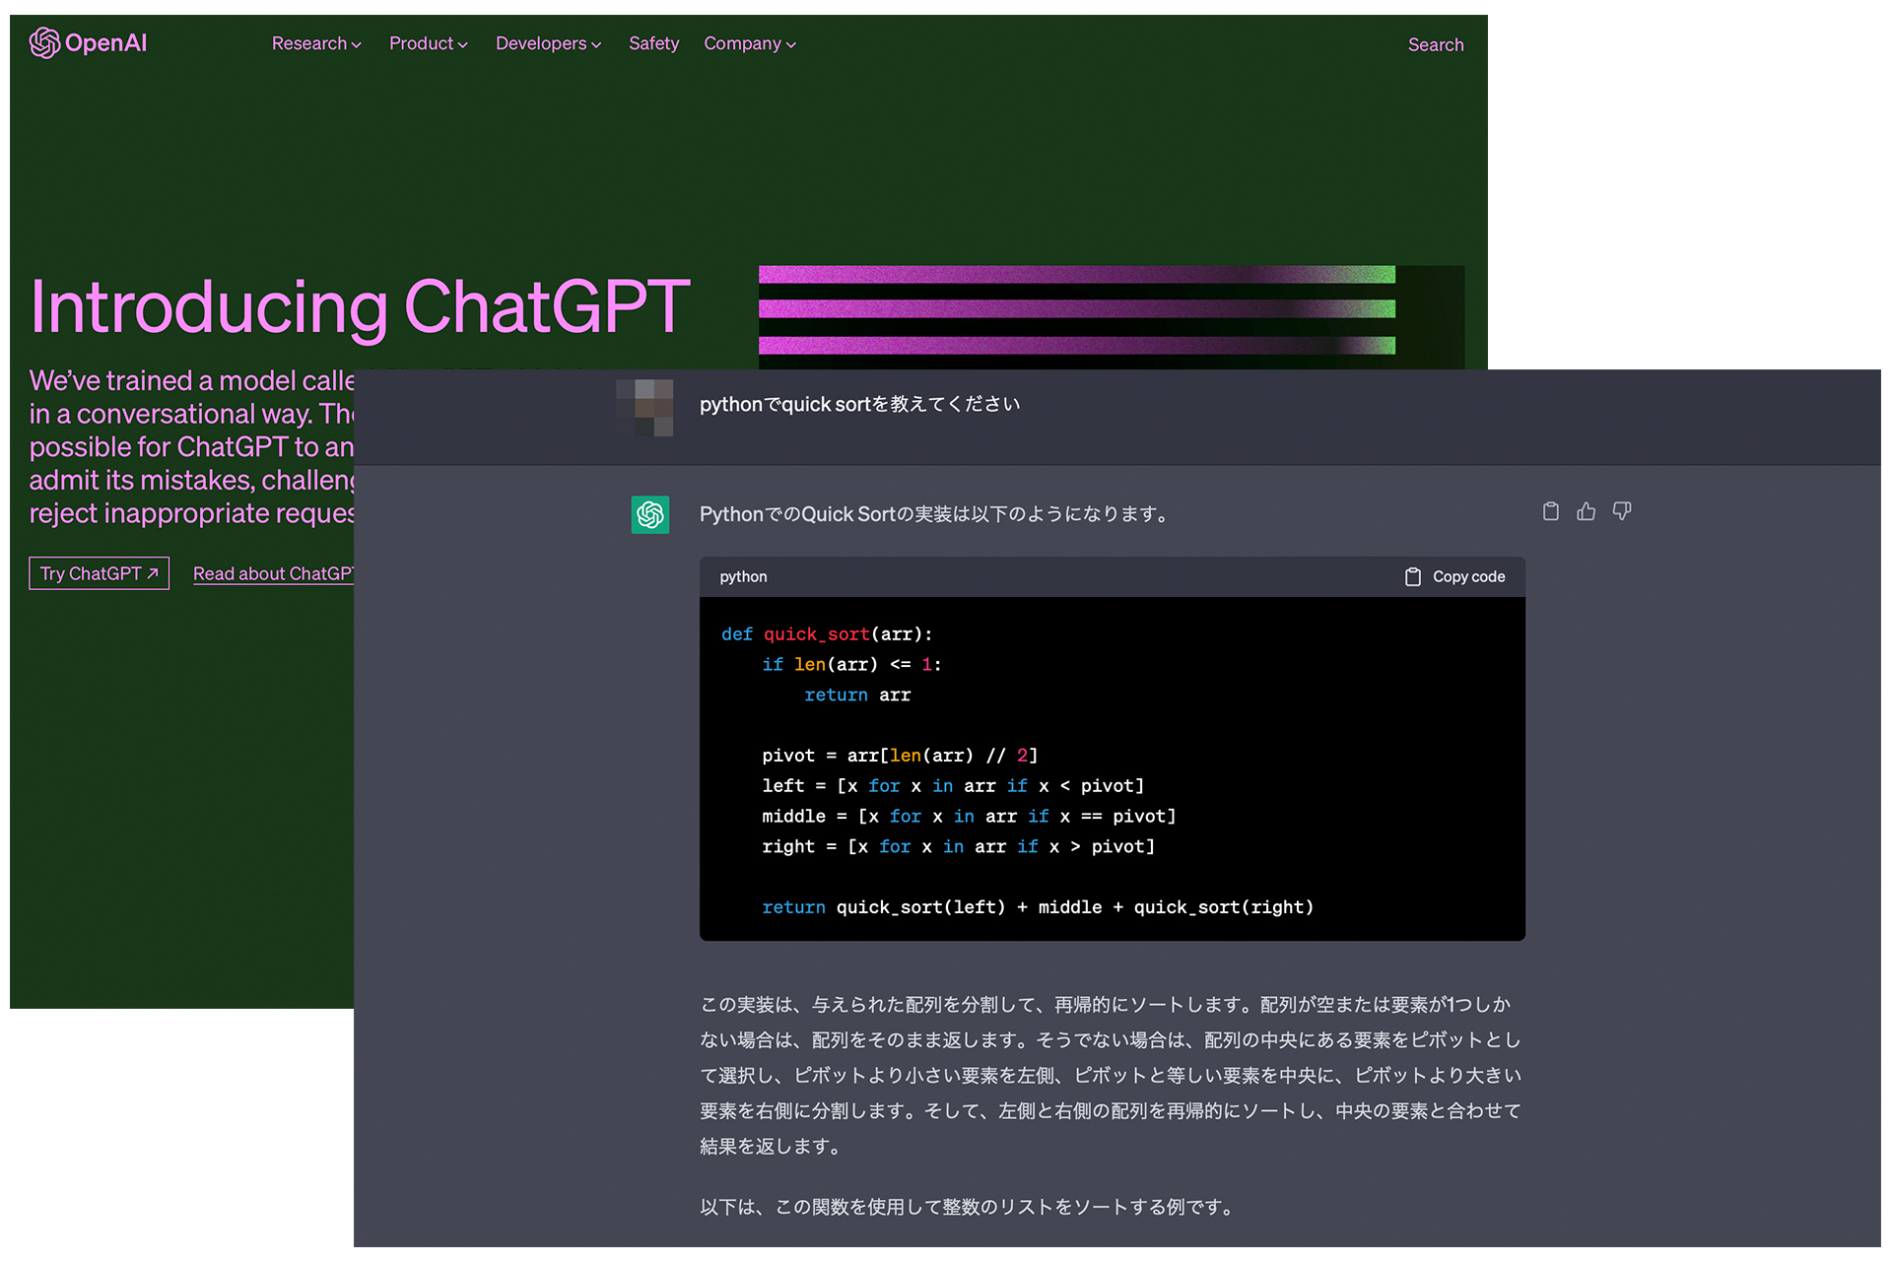Click Search in the OpenAI header

[x=1435, y=44]
